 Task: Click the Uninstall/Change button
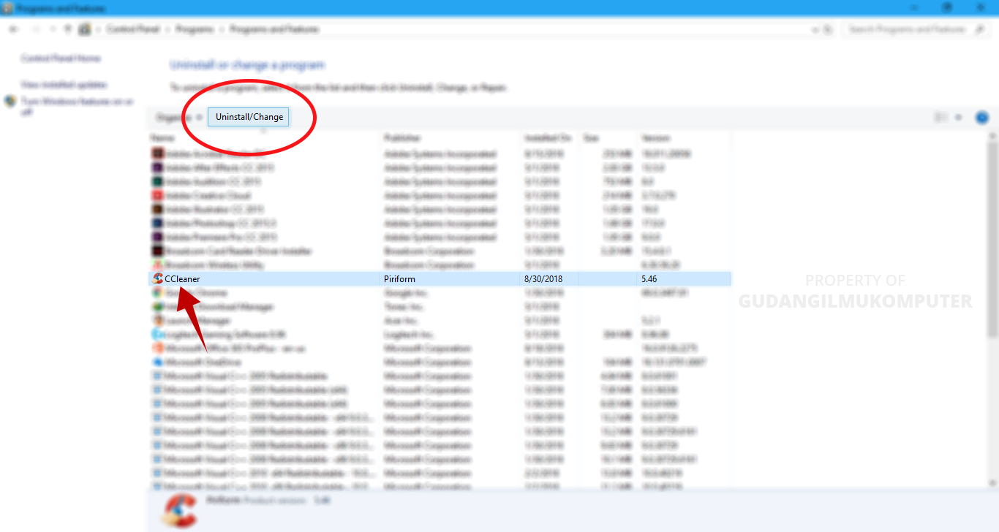249,117
